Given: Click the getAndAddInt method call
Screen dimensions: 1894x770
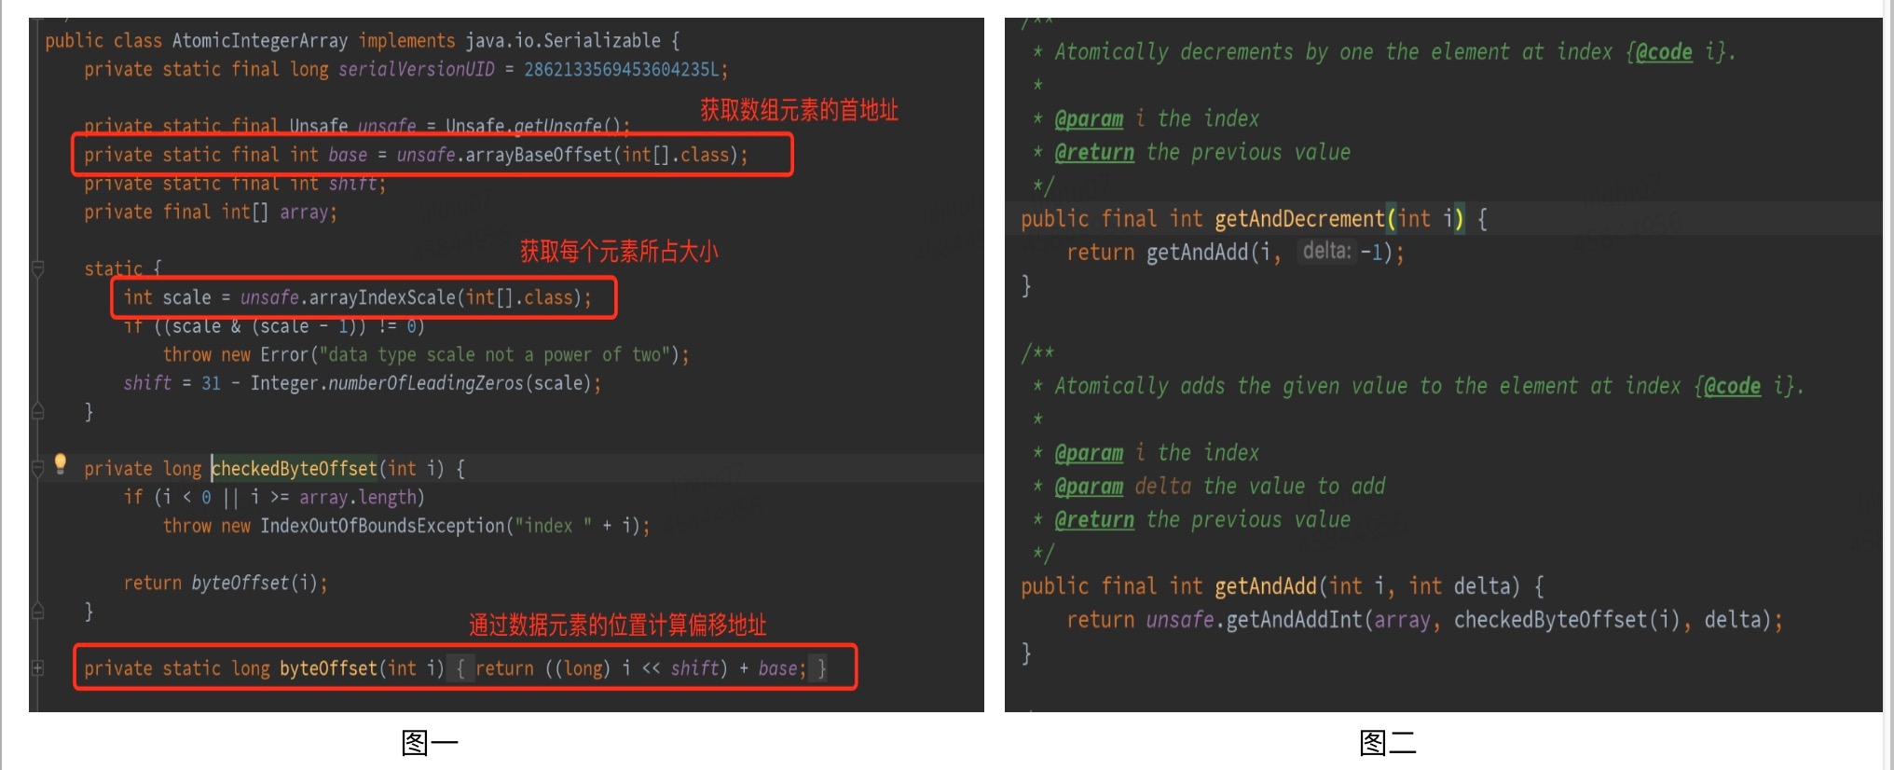Looking at the screenshot, I should pyautogui.click(x=1294, y=620).
